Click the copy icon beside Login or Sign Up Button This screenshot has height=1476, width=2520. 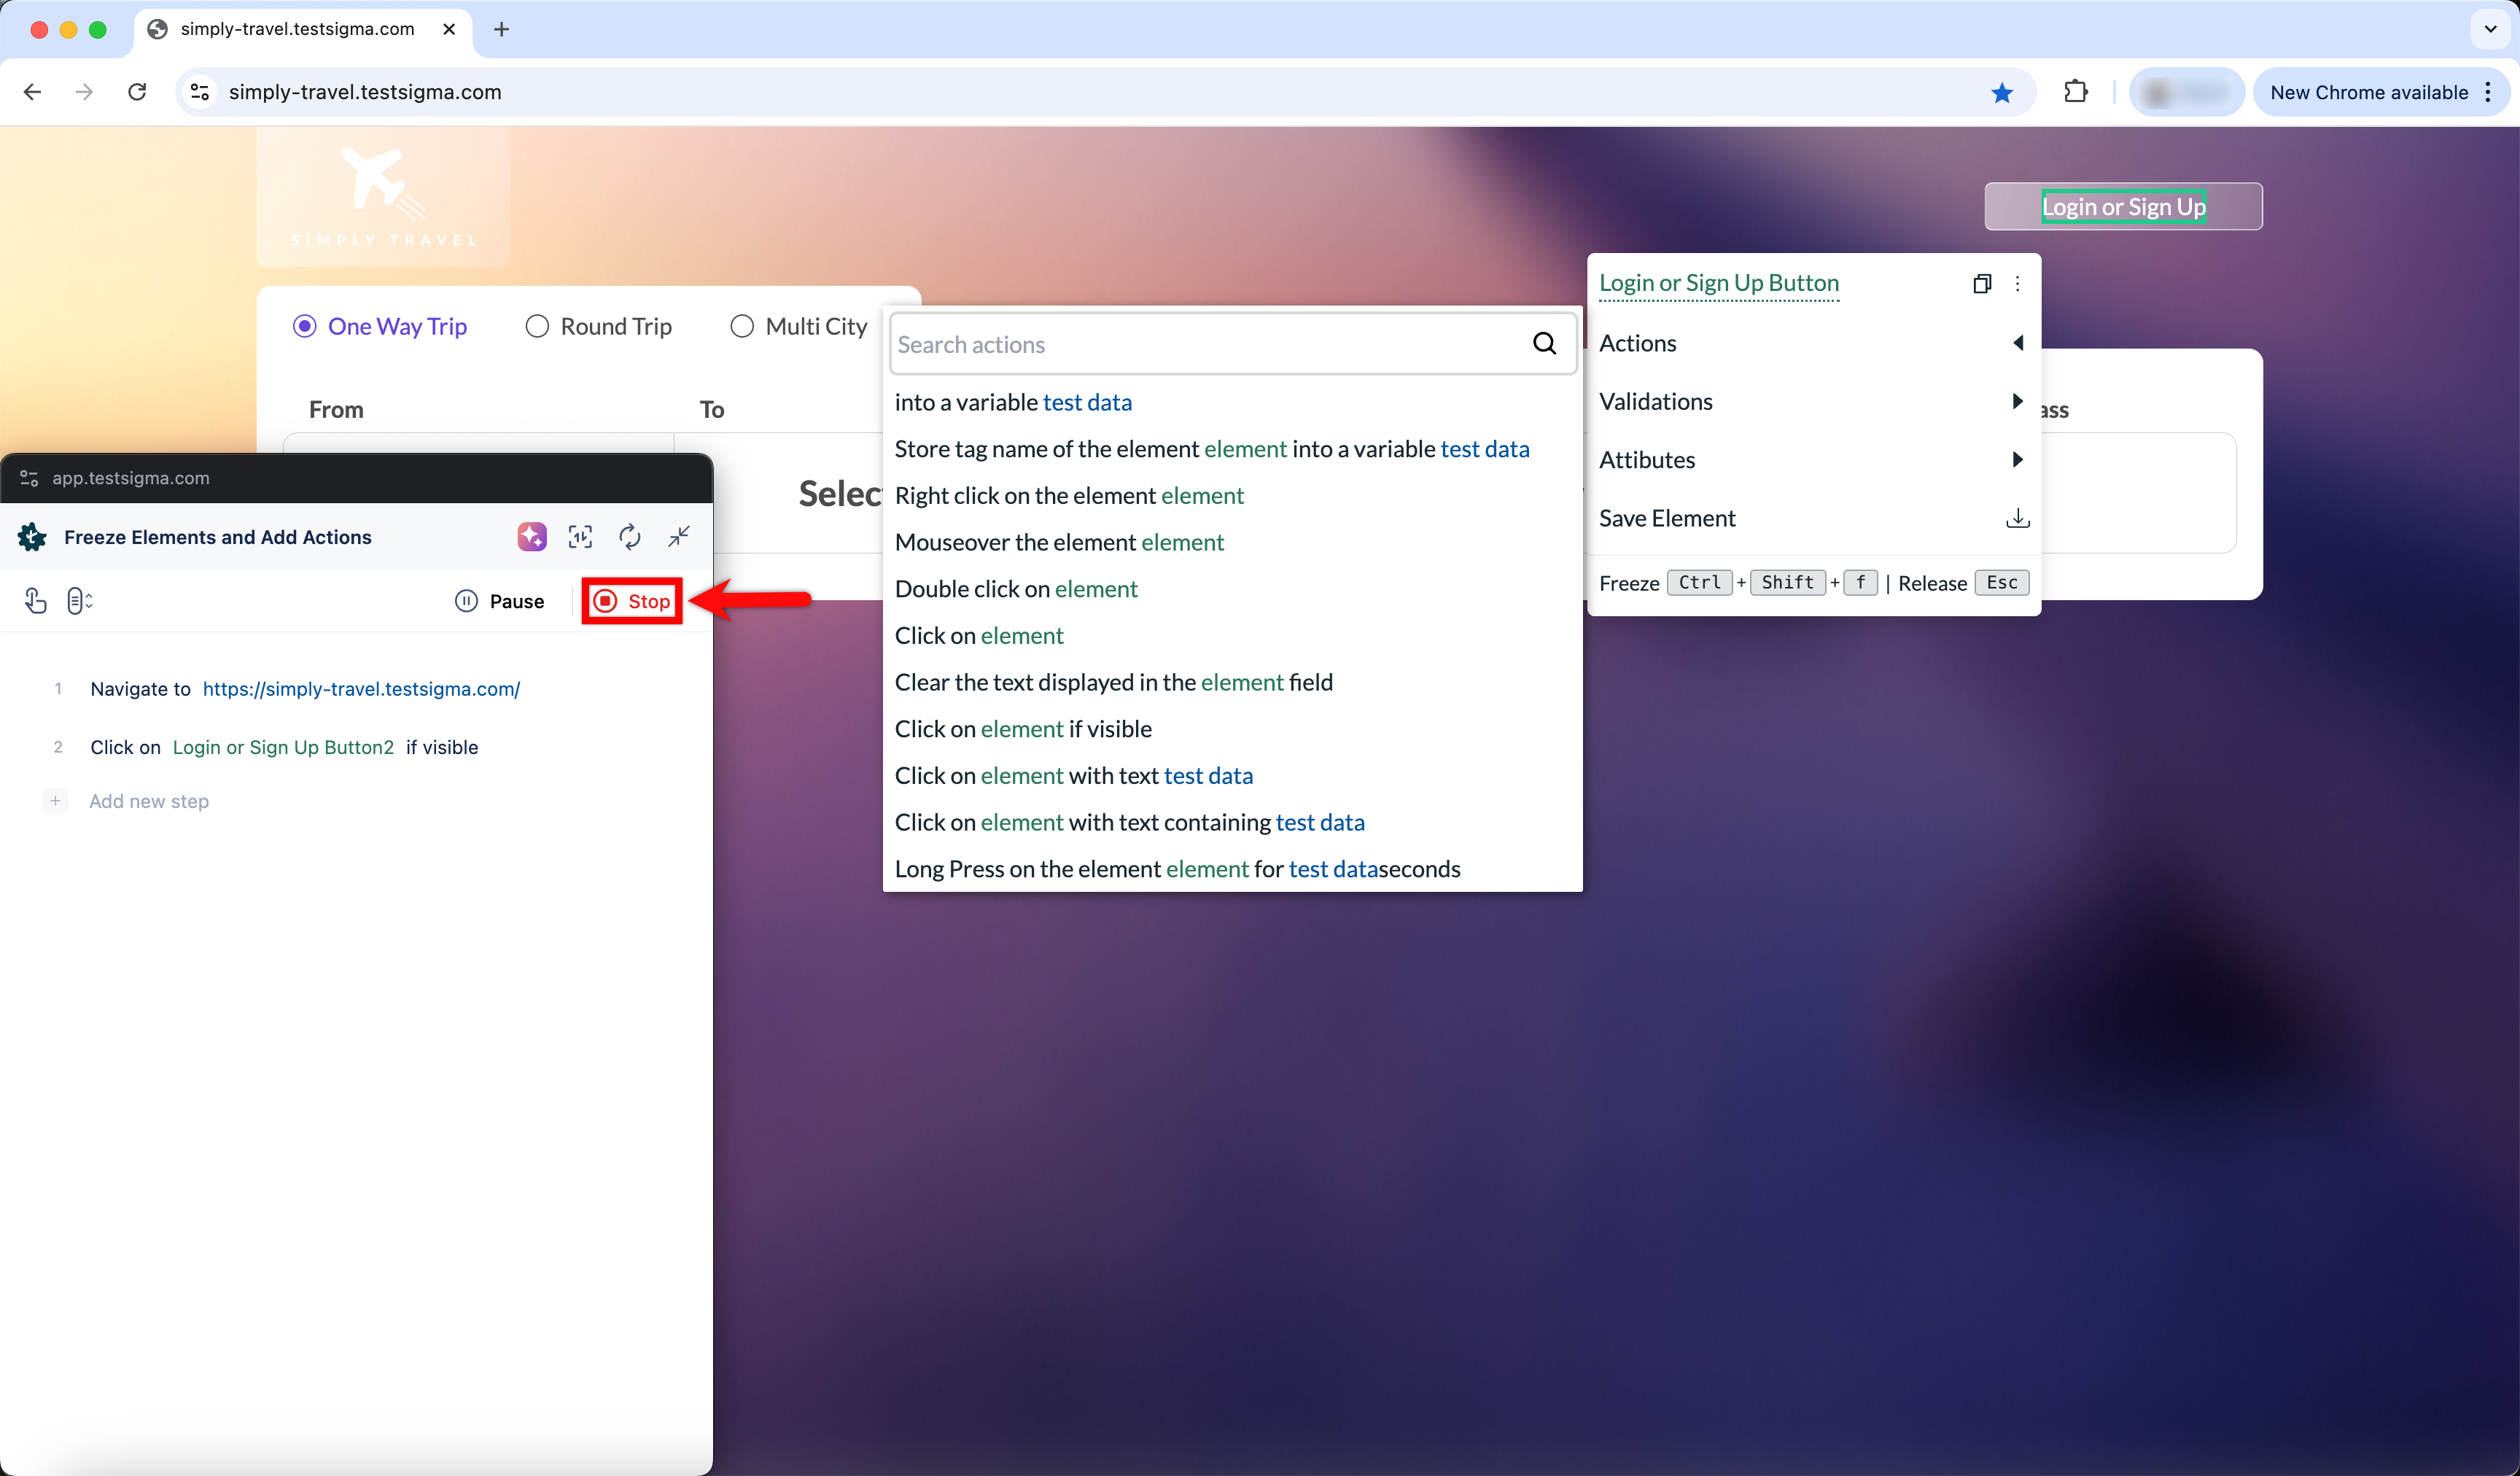(1981, 284)
